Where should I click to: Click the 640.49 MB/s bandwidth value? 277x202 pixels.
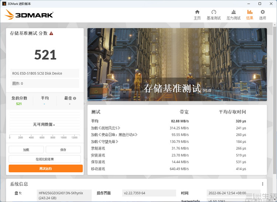tap(179, 169)
